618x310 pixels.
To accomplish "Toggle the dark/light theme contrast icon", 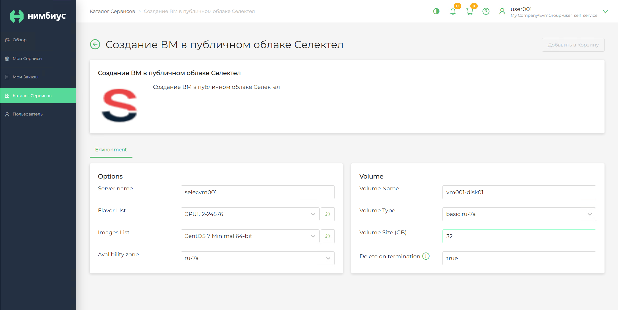I will [436, 11].
